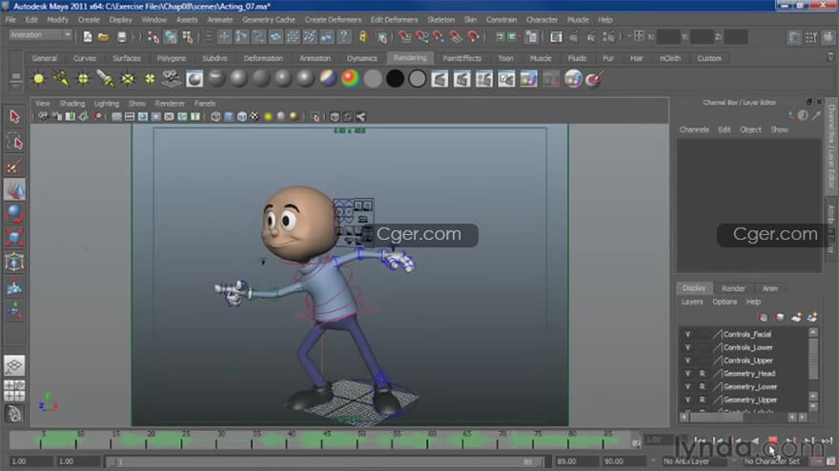
Task: Toggle visibility of Geometry_Head layer
Action: click(x=687, y=374)
